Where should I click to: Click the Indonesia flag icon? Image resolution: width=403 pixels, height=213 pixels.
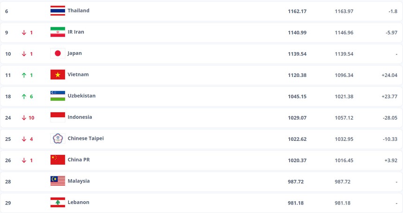[58, 117]
